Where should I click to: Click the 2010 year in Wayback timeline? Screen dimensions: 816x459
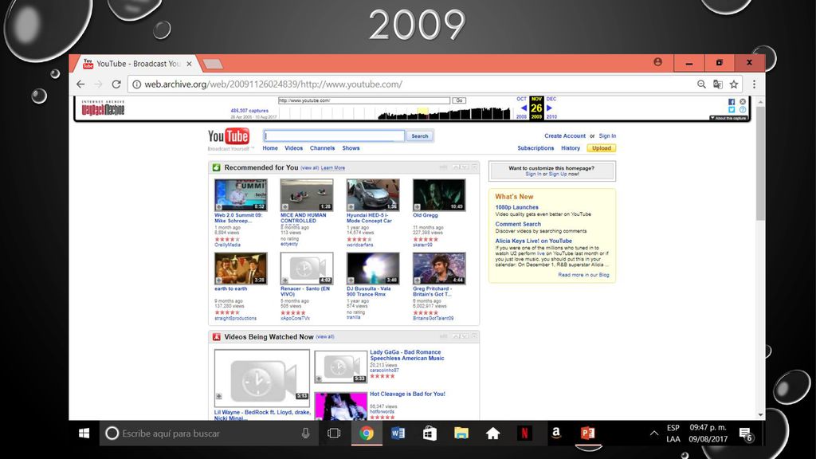tap(551, 116)
